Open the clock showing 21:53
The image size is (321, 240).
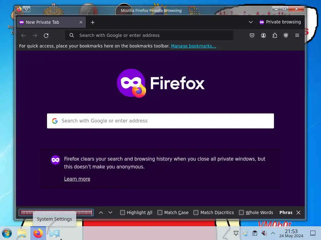tap(291, 233)
